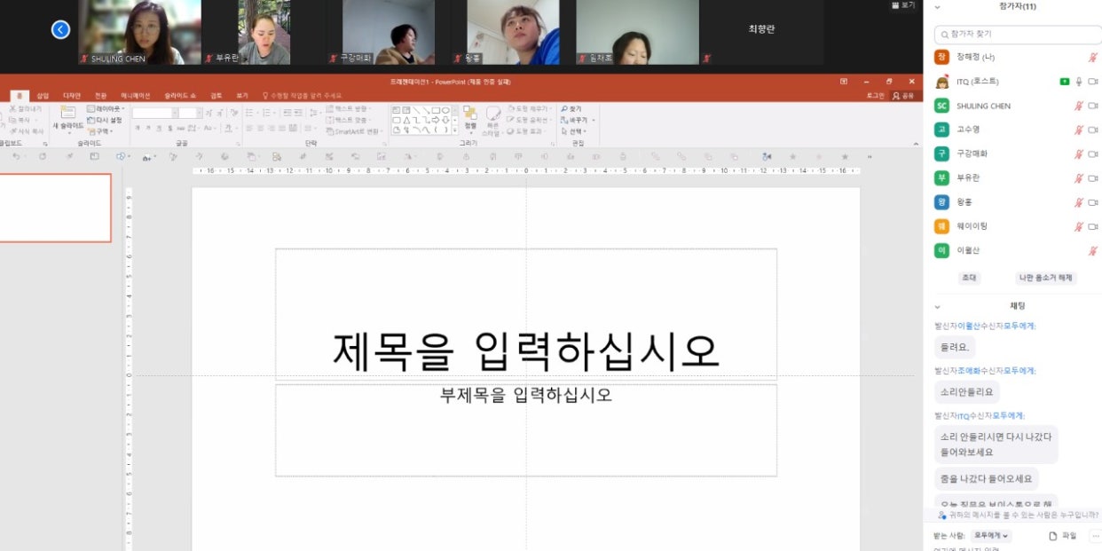1102x551 pixels.
Task: Click 나만 음소거 해제 button
Action: [x=1046, y=278]
